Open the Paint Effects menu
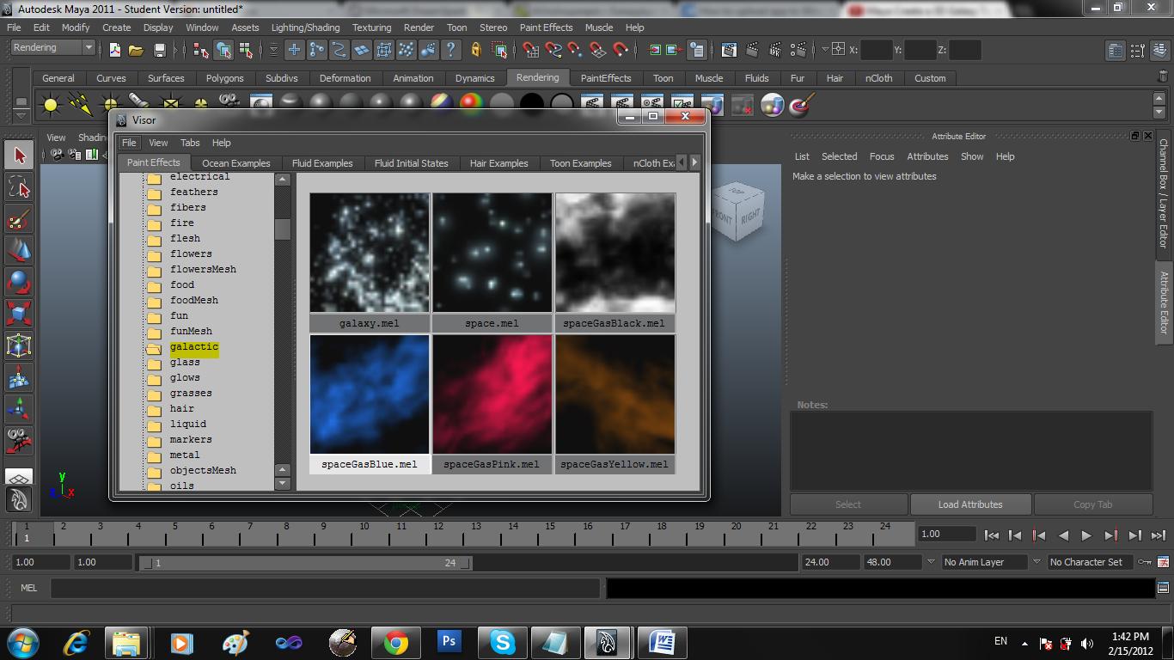This screenshot has height=660, width=1174. click(546, 27)
